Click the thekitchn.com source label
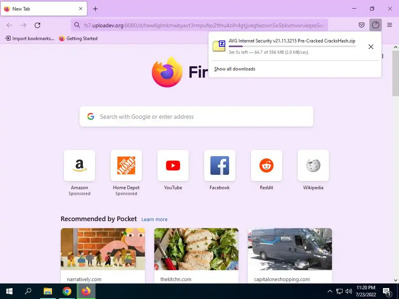Viewport: 399px width, 299px height. tap(176, 279)
